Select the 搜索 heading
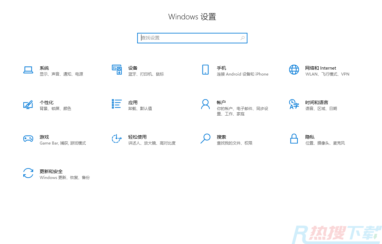Viewport: 382px width, 244px height. [x=222, y=137]
